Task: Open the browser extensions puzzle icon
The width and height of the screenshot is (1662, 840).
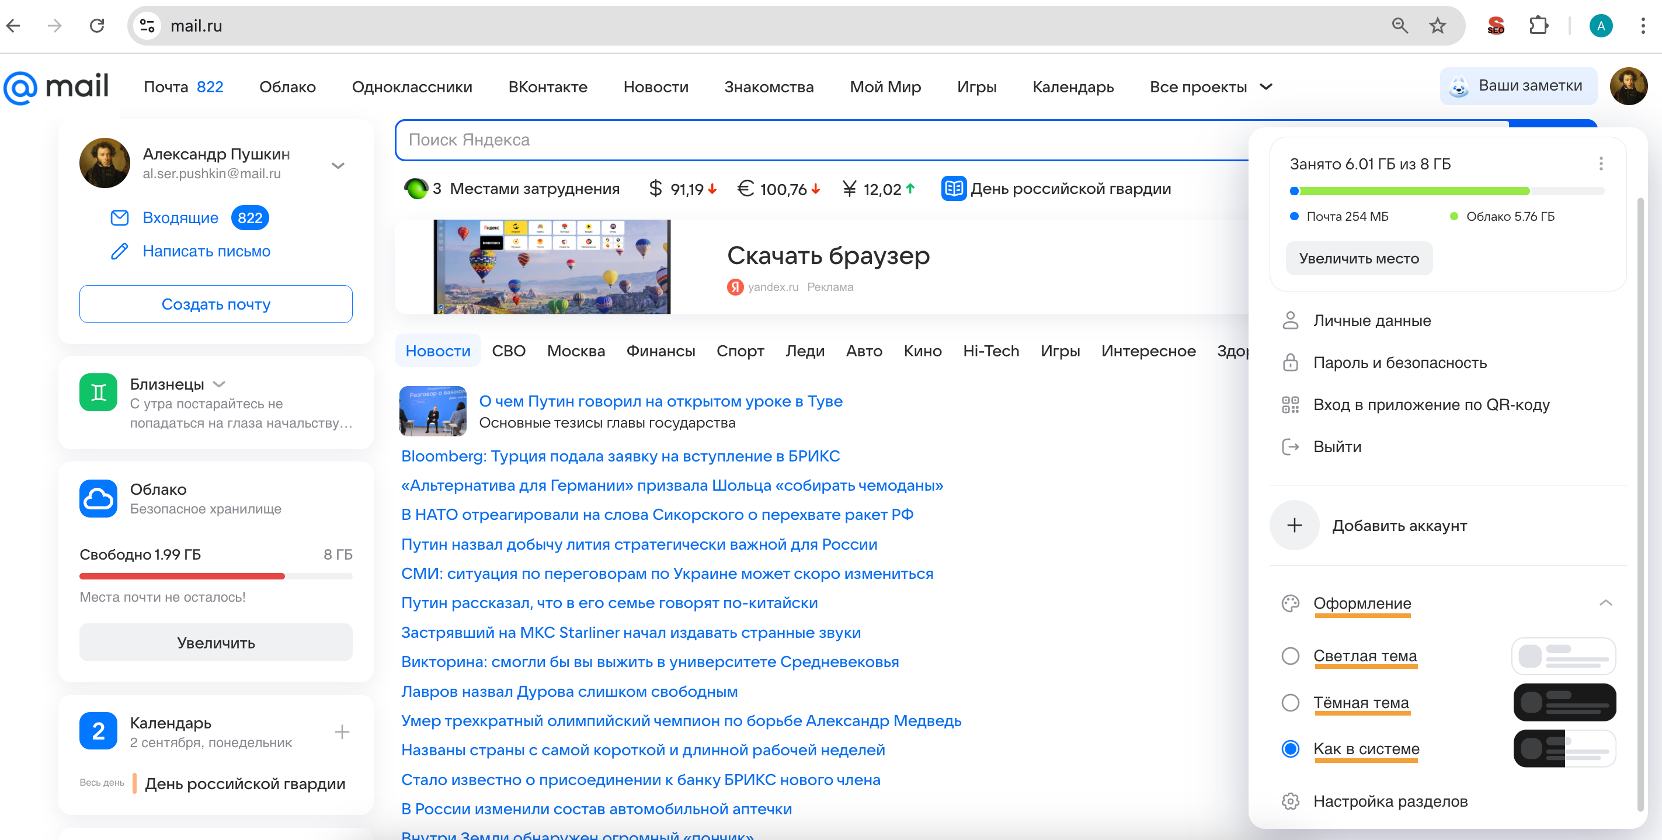Action: click(x=1539, y=26)
